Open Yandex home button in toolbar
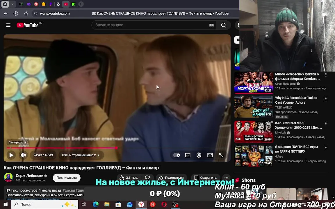335x209 pixels. 16,13
